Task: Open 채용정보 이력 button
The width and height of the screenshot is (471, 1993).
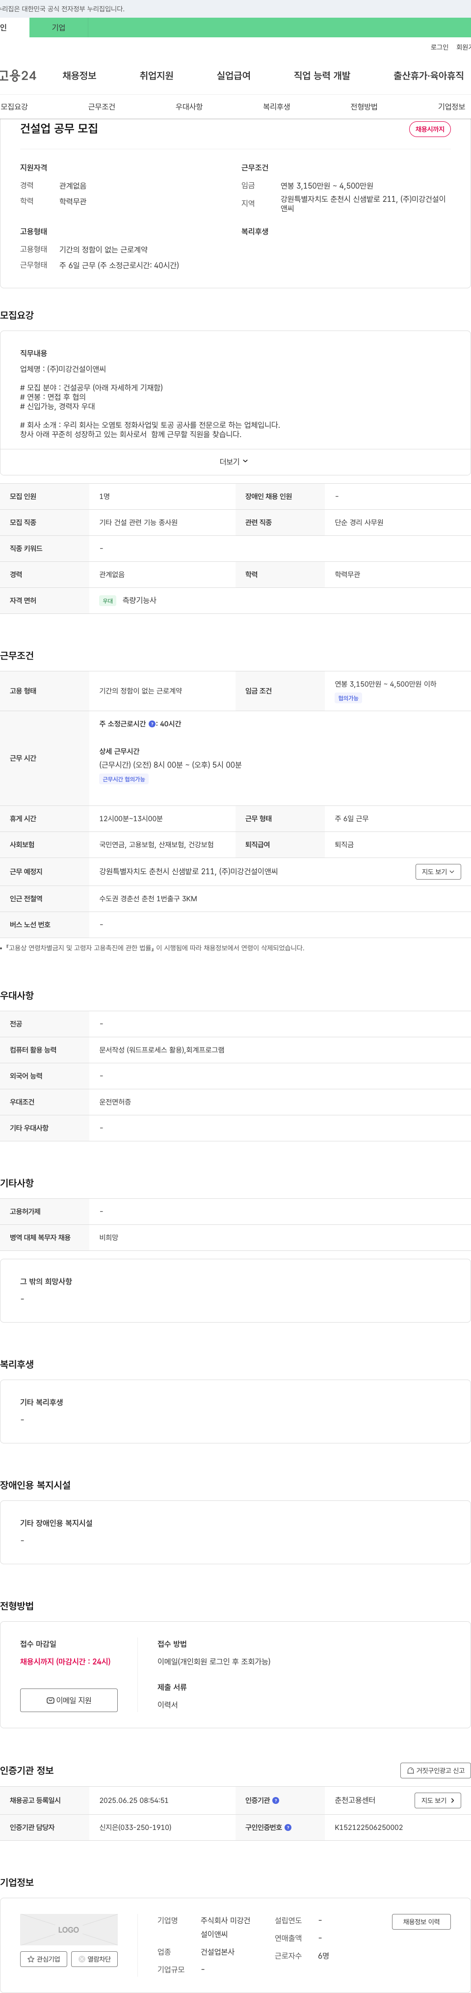Action: pos(421,1921)
